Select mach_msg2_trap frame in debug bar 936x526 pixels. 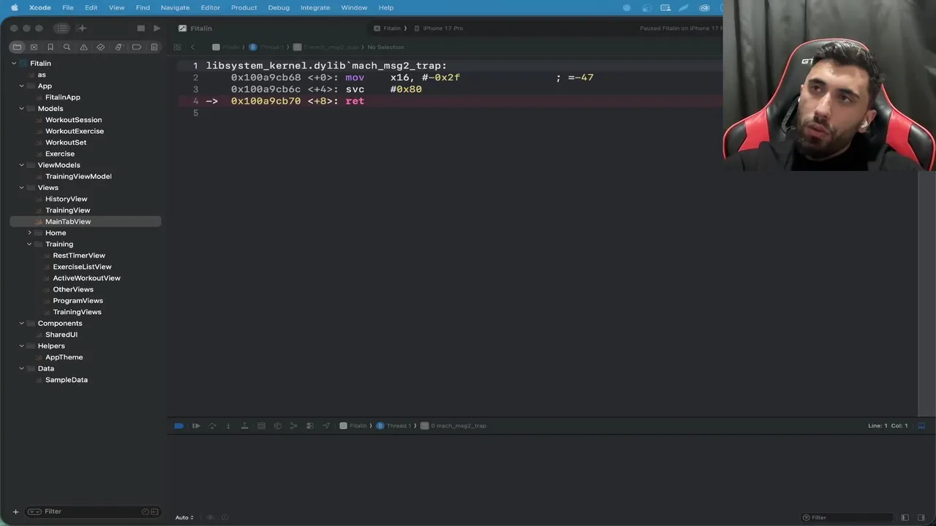(453, 426)
